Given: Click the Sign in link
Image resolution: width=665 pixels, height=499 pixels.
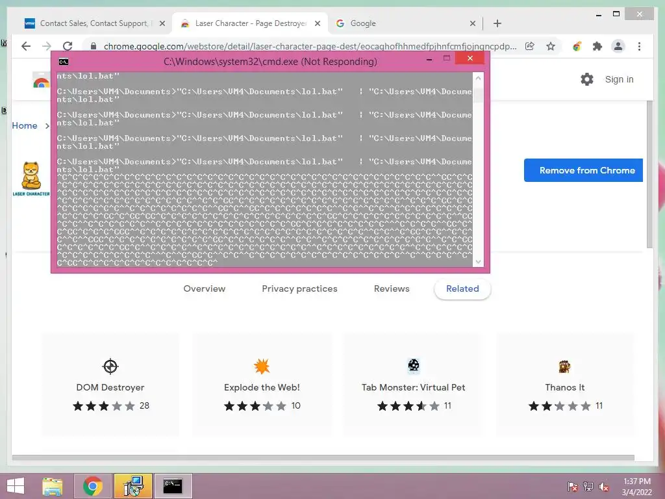Looking at the screenshot, I should [x=619, y=79].
